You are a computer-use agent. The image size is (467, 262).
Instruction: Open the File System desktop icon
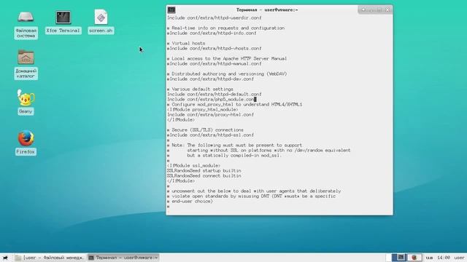(x=26, y=25)
